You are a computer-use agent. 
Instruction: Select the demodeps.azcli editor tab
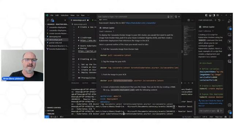[x=79, y=20]
